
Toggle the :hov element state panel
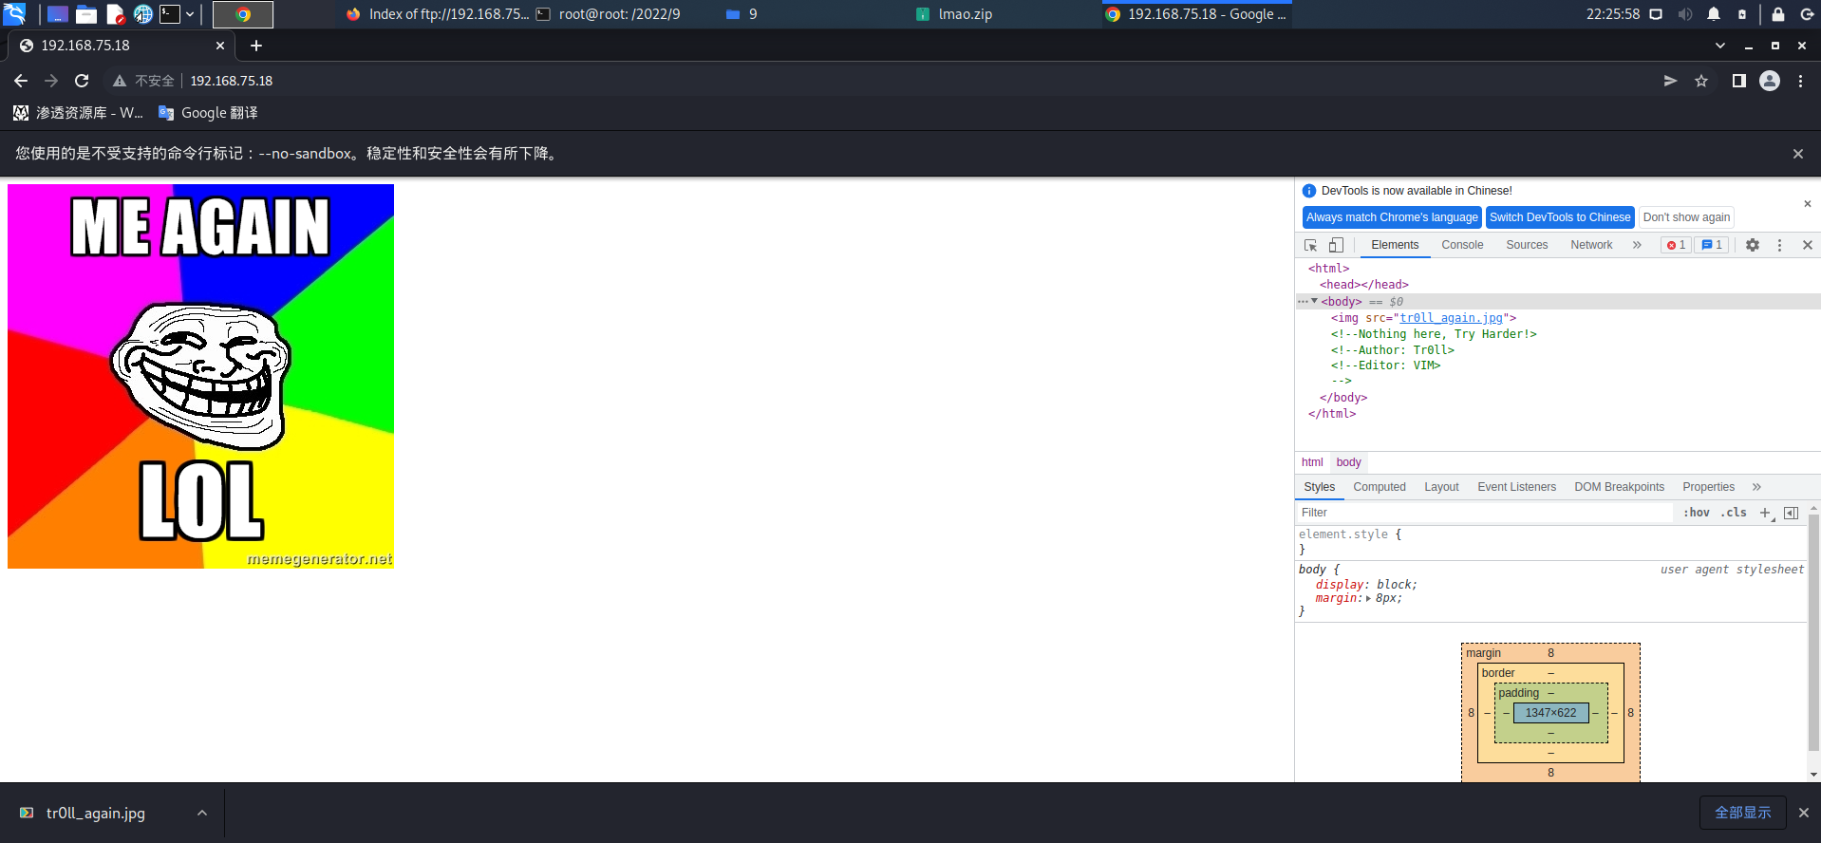[x=1697, y=513]
